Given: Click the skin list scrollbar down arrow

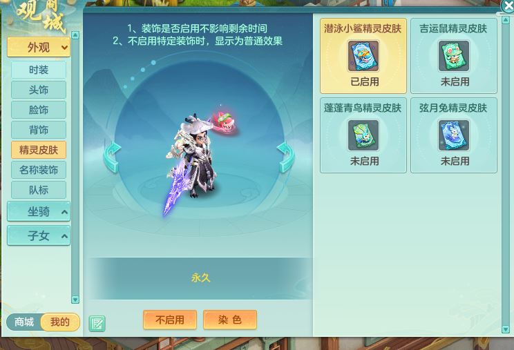Looking at the screenshot, I should (506, 329).
